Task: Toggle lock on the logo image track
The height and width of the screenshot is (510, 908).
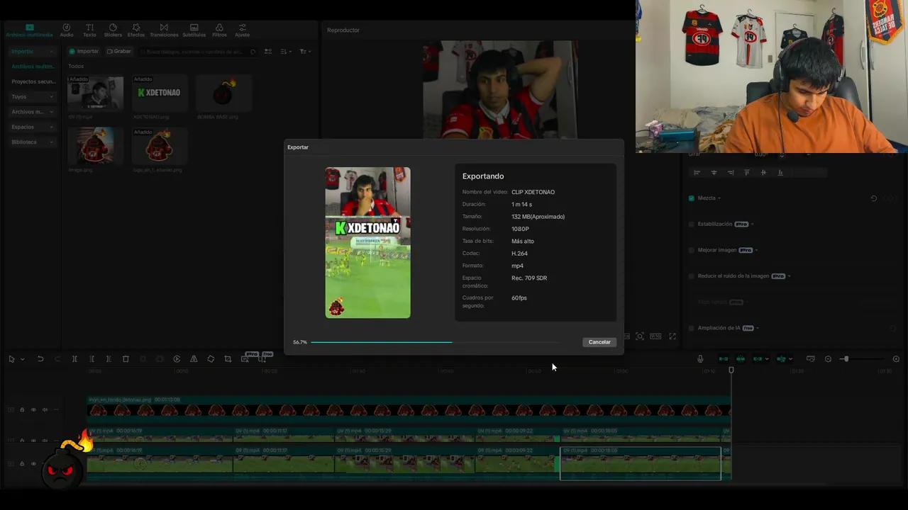Action: [22, 409]
